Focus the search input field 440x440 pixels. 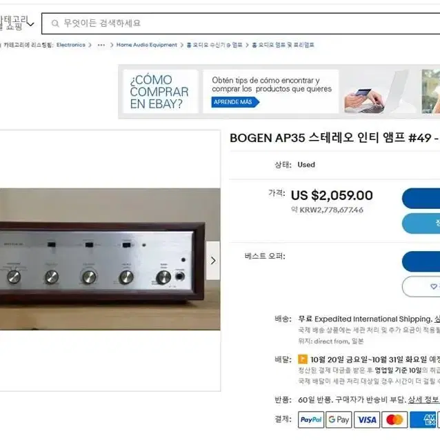click(x=241, y=23)
